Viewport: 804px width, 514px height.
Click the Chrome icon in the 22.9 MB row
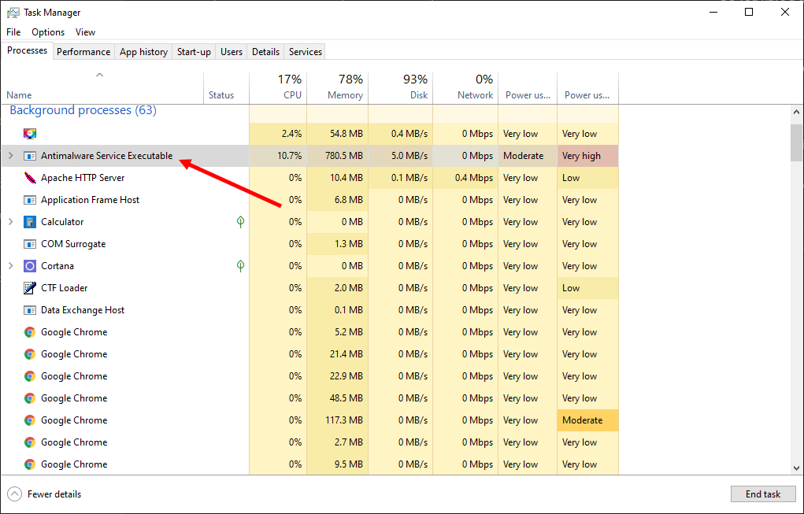coord(30,376)
